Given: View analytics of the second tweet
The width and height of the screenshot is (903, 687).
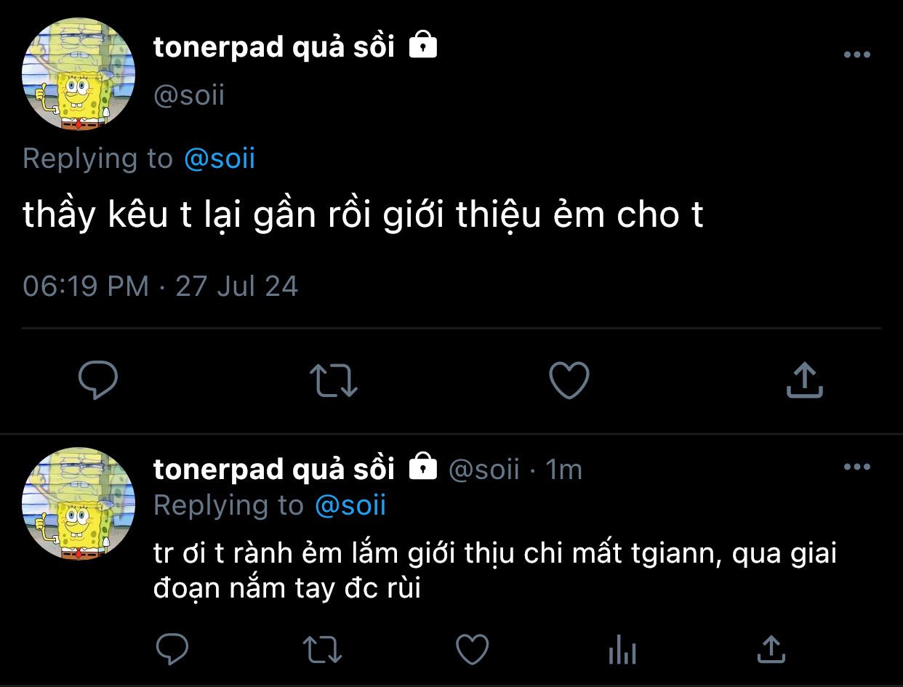Looking at the screenshot, I should click(x=622, y=648).
